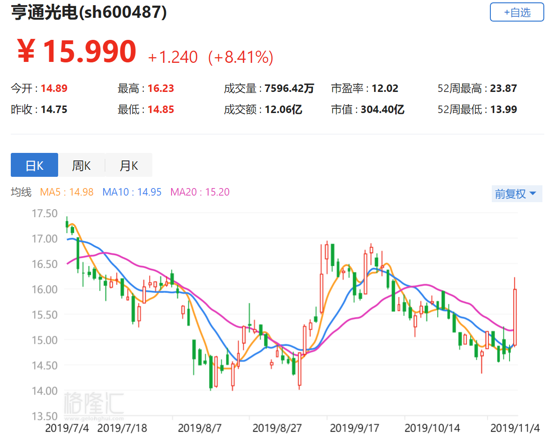Click the 2019/8/27 date axis label
The image size is (556, 439).
(x=277, y=428)
